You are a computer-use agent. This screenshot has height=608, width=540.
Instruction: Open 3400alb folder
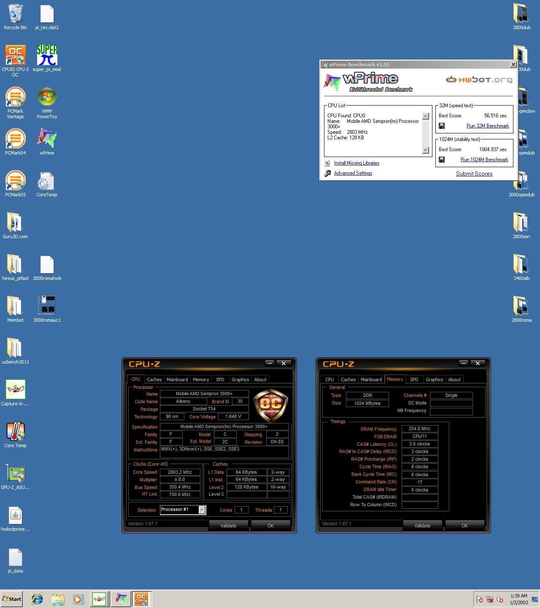[x=521, y=267]
